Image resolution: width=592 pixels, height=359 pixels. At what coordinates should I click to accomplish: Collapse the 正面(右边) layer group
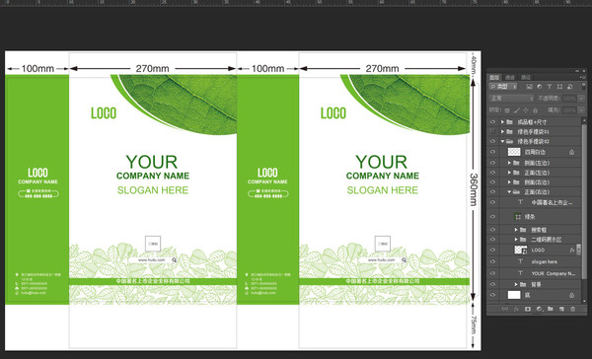pos(509,191)
